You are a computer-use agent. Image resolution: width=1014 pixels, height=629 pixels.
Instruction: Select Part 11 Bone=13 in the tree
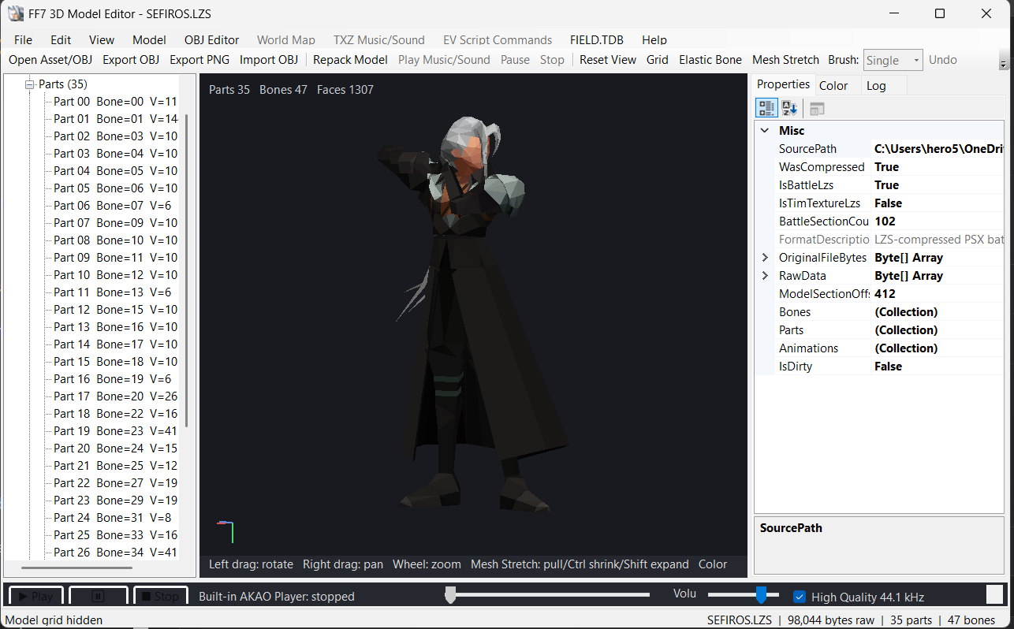pyautogui.click(x=112, y=292)
